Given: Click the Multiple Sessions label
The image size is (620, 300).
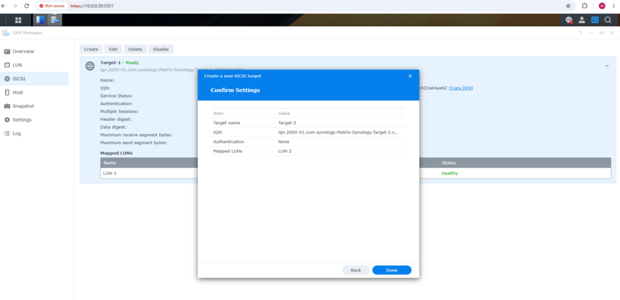Looking at the screenshot, I should coord(119,111).
